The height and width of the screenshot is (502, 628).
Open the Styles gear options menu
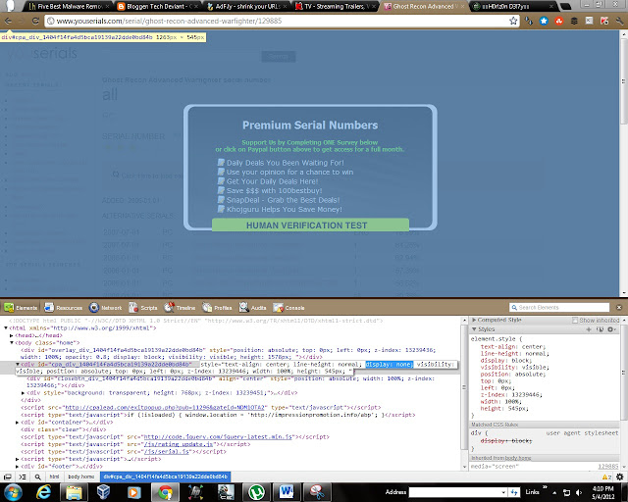click(611, 329)
